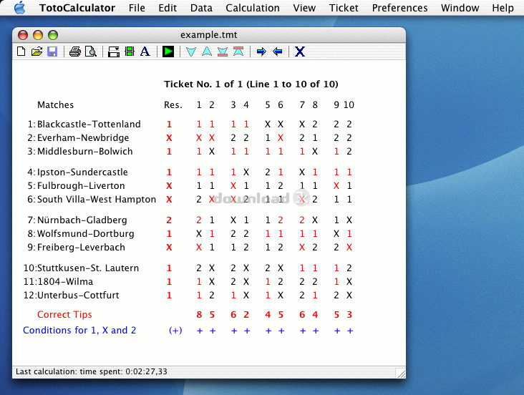
Task: Click the red close window button
Action: click(x=23, y=35)
